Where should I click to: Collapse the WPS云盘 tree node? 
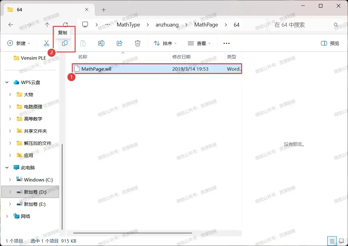pyautogui.click(x=7, y=83)
